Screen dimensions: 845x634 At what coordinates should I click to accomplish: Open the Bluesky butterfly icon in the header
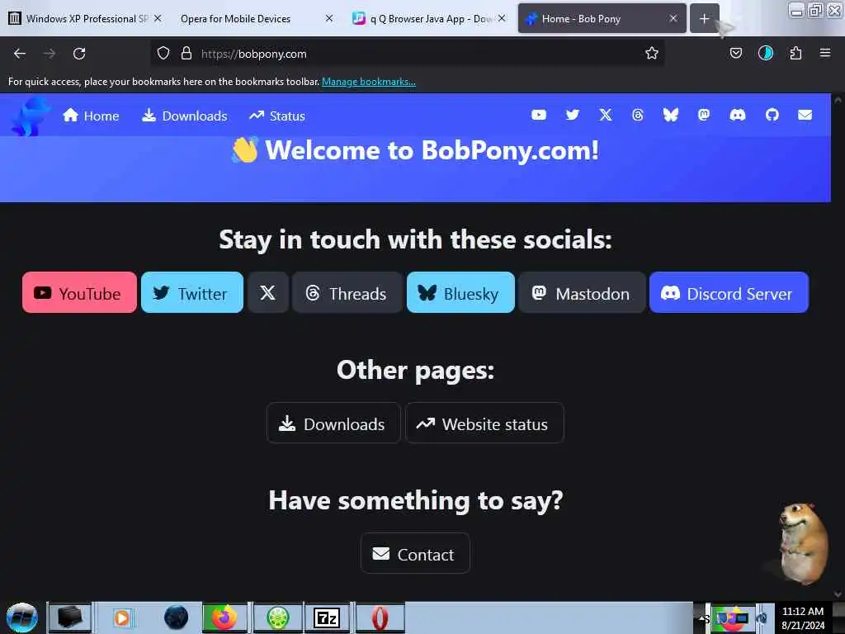coord(670,115)
